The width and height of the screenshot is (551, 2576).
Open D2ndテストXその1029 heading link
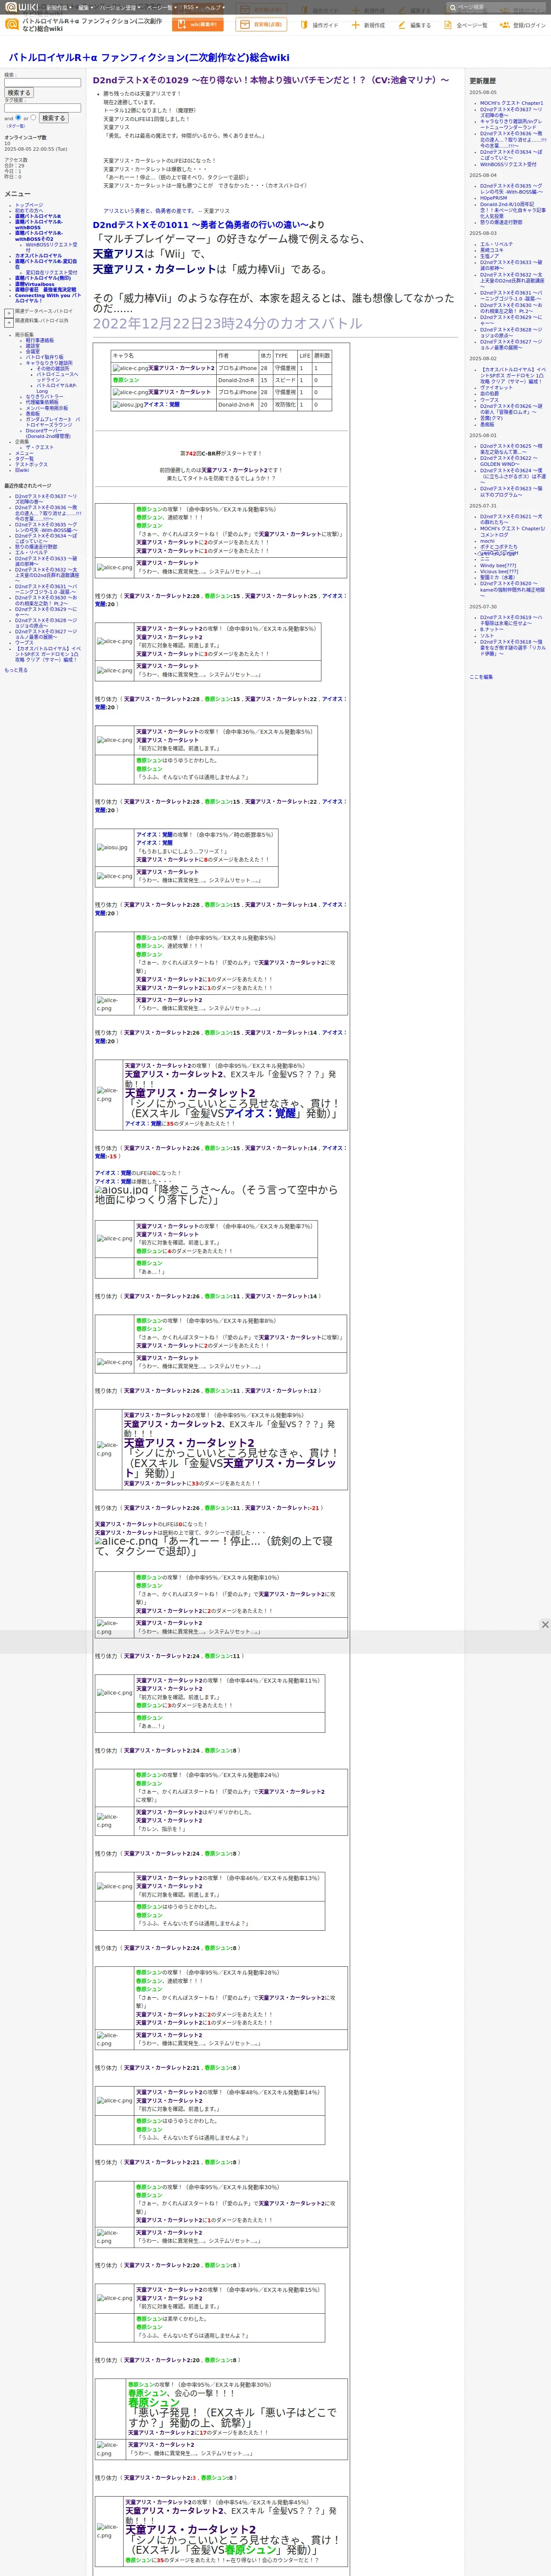(271, 80)
